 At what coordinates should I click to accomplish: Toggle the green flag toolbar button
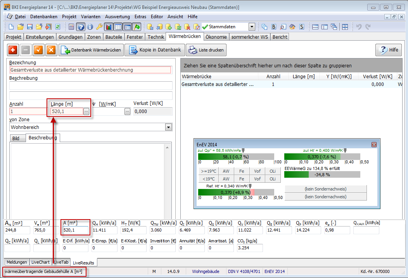[x=137, y=27]
